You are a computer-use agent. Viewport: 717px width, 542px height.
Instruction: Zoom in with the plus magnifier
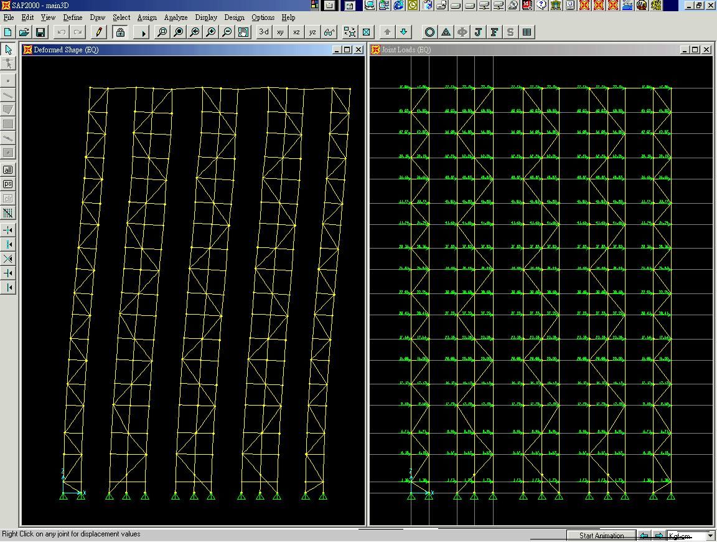point(211,32)
